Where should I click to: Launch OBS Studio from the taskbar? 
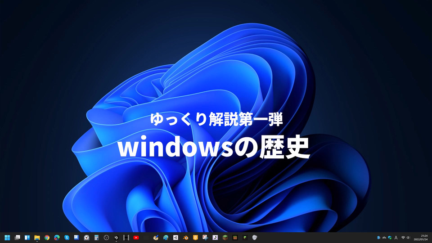click(x=106, y=238)
